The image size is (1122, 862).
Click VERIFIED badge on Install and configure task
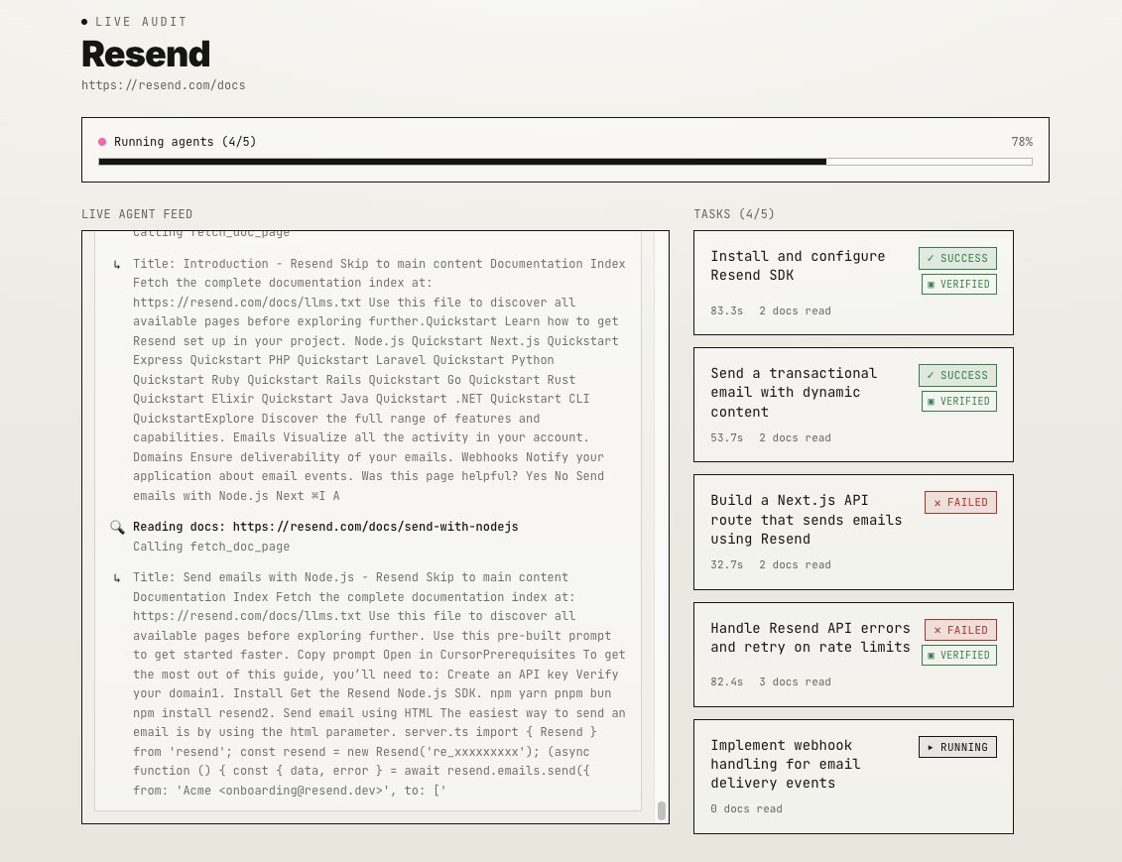tap(959, 284)
